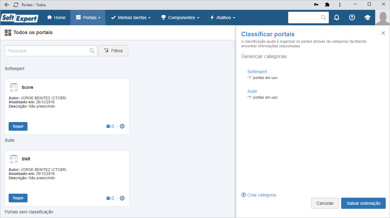Reload the page with refresh icon
The width and height of the screenshot is (390, 218).
[x=16, y=5]
